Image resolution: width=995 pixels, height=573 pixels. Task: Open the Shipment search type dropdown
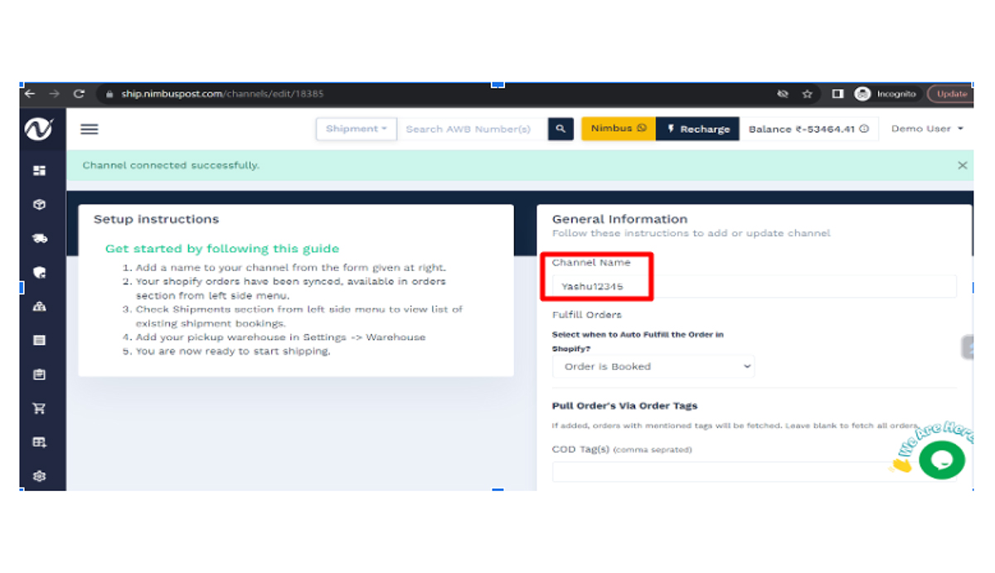click(x=356, y=129)
